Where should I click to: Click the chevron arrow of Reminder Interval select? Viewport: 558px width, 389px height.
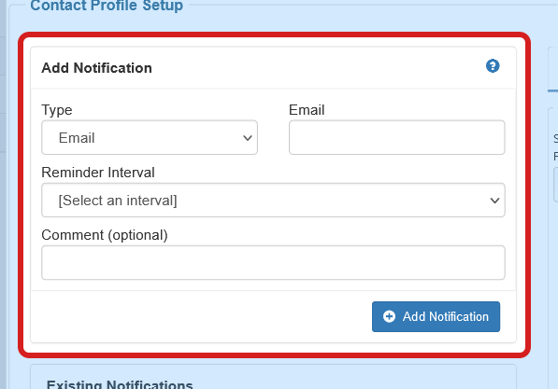(494, 201)
